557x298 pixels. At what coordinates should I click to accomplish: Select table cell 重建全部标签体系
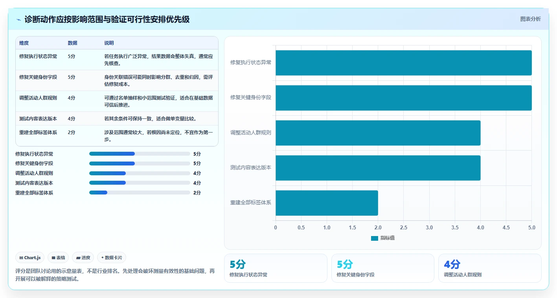pyautogui.click(x=38, y=133)
